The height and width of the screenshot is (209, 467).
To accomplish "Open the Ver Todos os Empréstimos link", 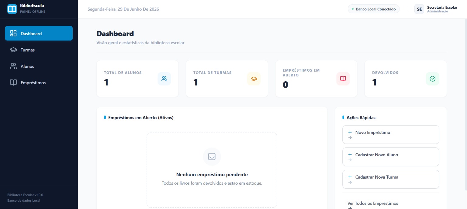I will [373, 203].
